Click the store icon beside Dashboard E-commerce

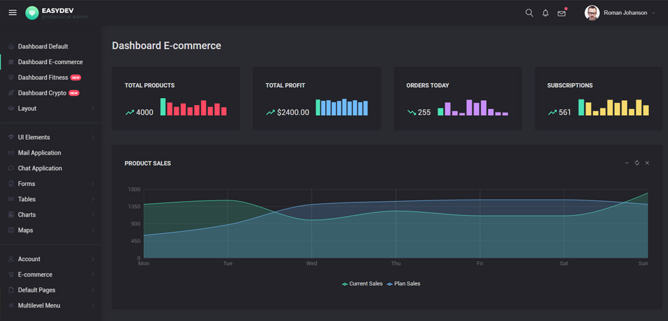[x=11, y=62]
